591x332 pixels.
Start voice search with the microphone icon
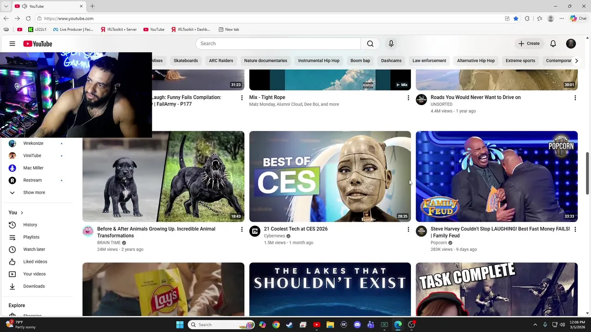pos(391,43)
